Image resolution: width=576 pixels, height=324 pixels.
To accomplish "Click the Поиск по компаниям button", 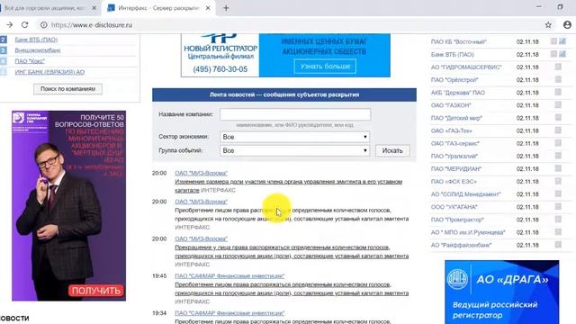I will point(67,89).
